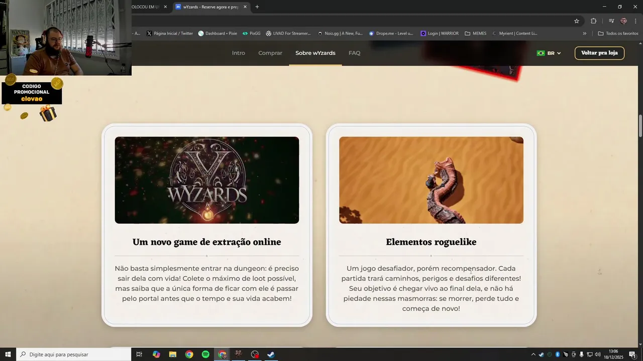Close the OLOCOU EM tab
This screenshot has width=643, height=361.
pos(165,7)
